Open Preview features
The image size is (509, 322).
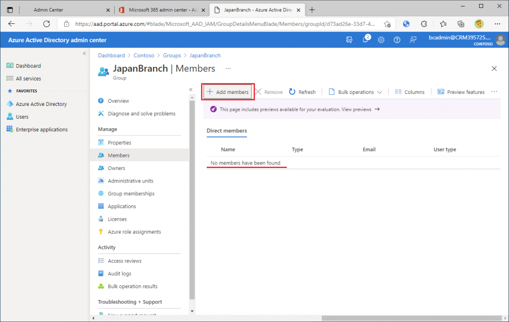pyautogui.click(x=461, y=92)
